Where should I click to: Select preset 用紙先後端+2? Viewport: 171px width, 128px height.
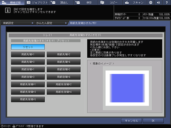pos(64,84)
